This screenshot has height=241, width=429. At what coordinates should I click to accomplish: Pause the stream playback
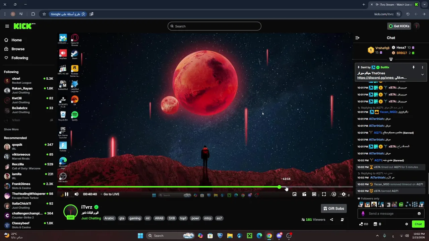point(66,194)
